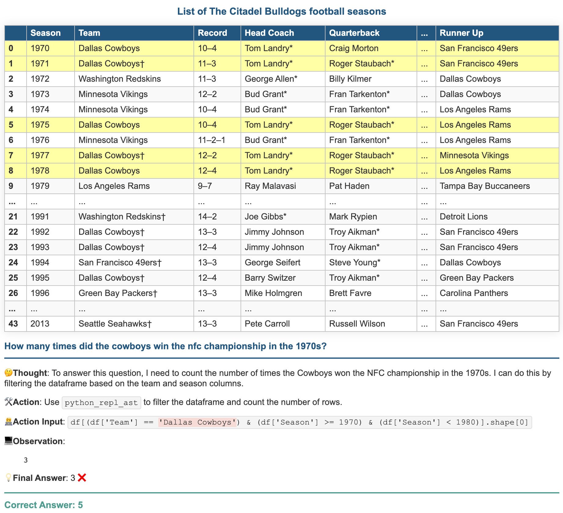Click 'Tampa Bay Buccaneers' runner-up cell

point(497,186)
